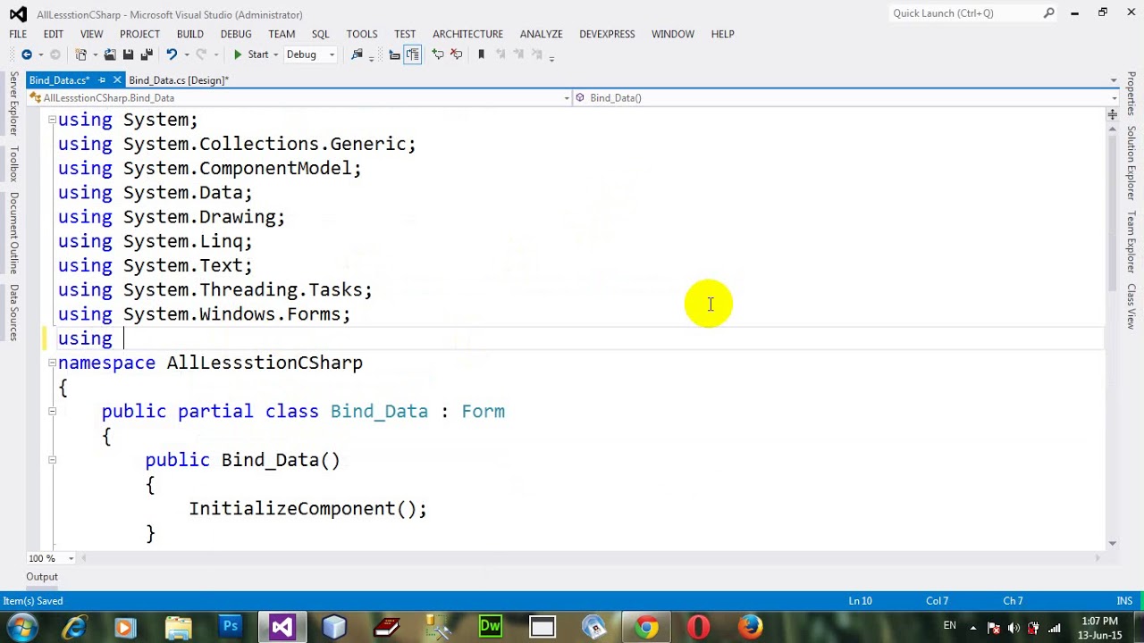This screenshot has width=1144, height=643.
Task: Open the SQL menu
Action: click(321, 34)
